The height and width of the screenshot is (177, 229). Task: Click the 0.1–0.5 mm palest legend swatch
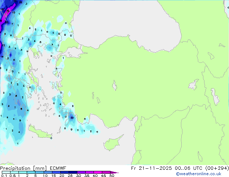(x=6, y=172)
